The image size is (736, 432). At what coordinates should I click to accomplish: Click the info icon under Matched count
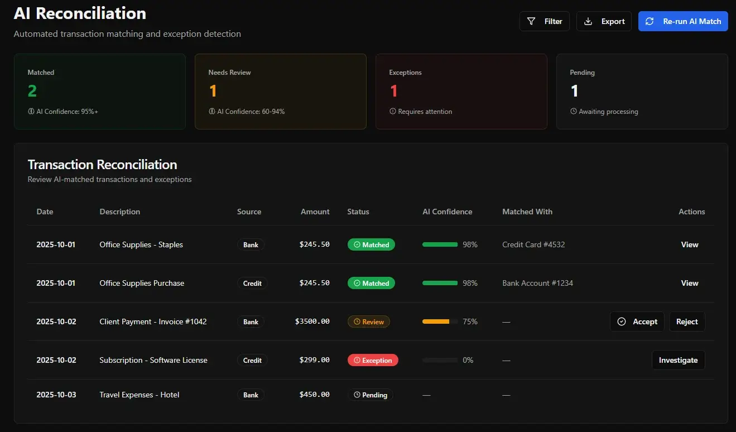[x=31, y=112]
